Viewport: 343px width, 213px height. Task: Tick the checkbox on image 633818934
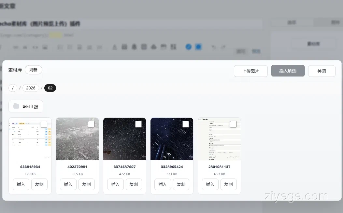[44, 124]
